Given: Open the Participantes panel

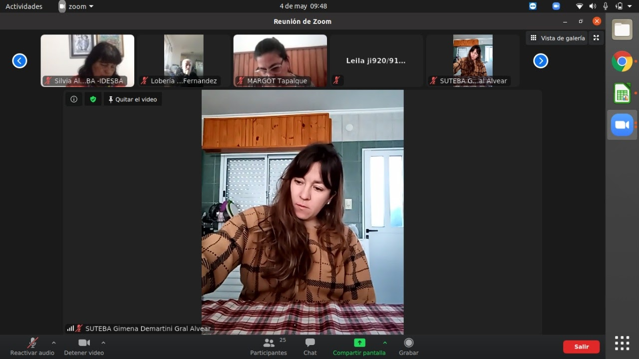Looking at the screenshot, I should point(269,346).
